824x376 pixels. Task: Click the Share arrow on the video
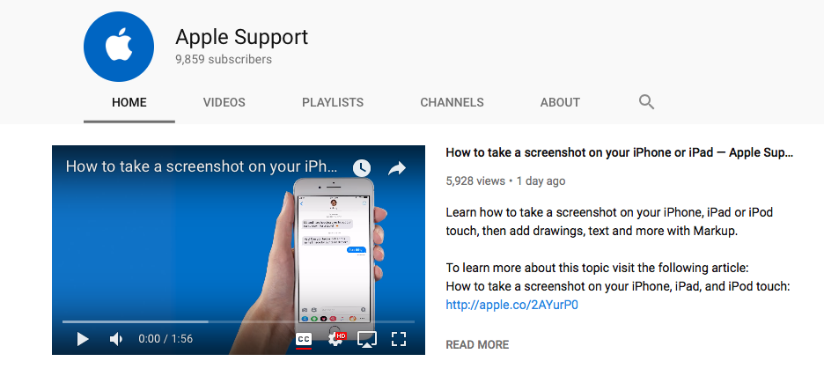tap(397, 168)
